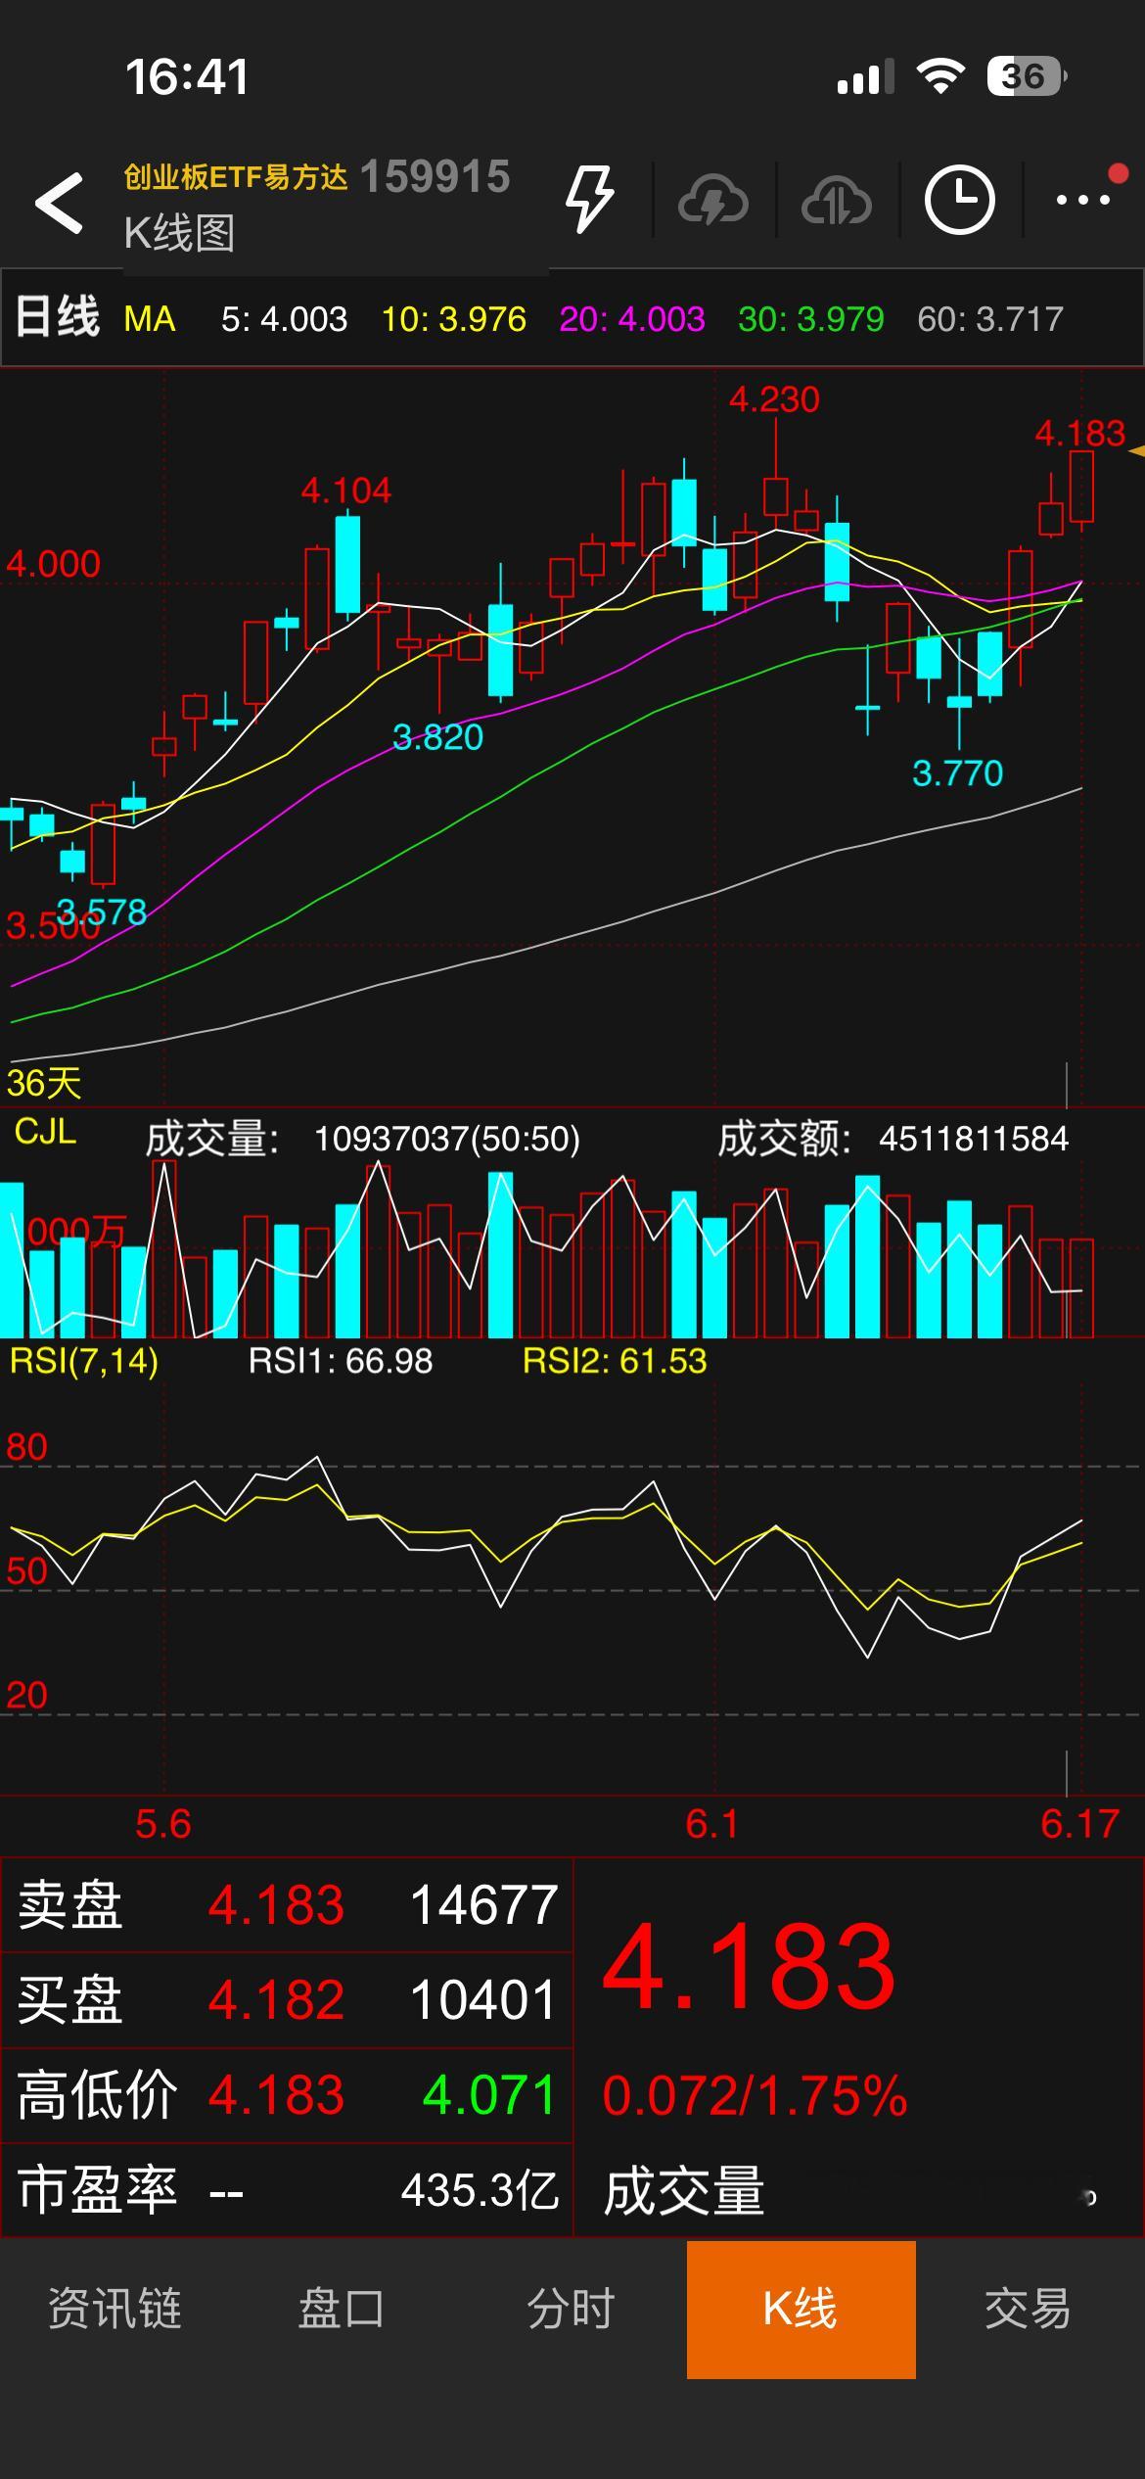This screenshot has width=1145, height=2479.
Task: Tap the cloud upload-download icon
Action: point(836,201)
